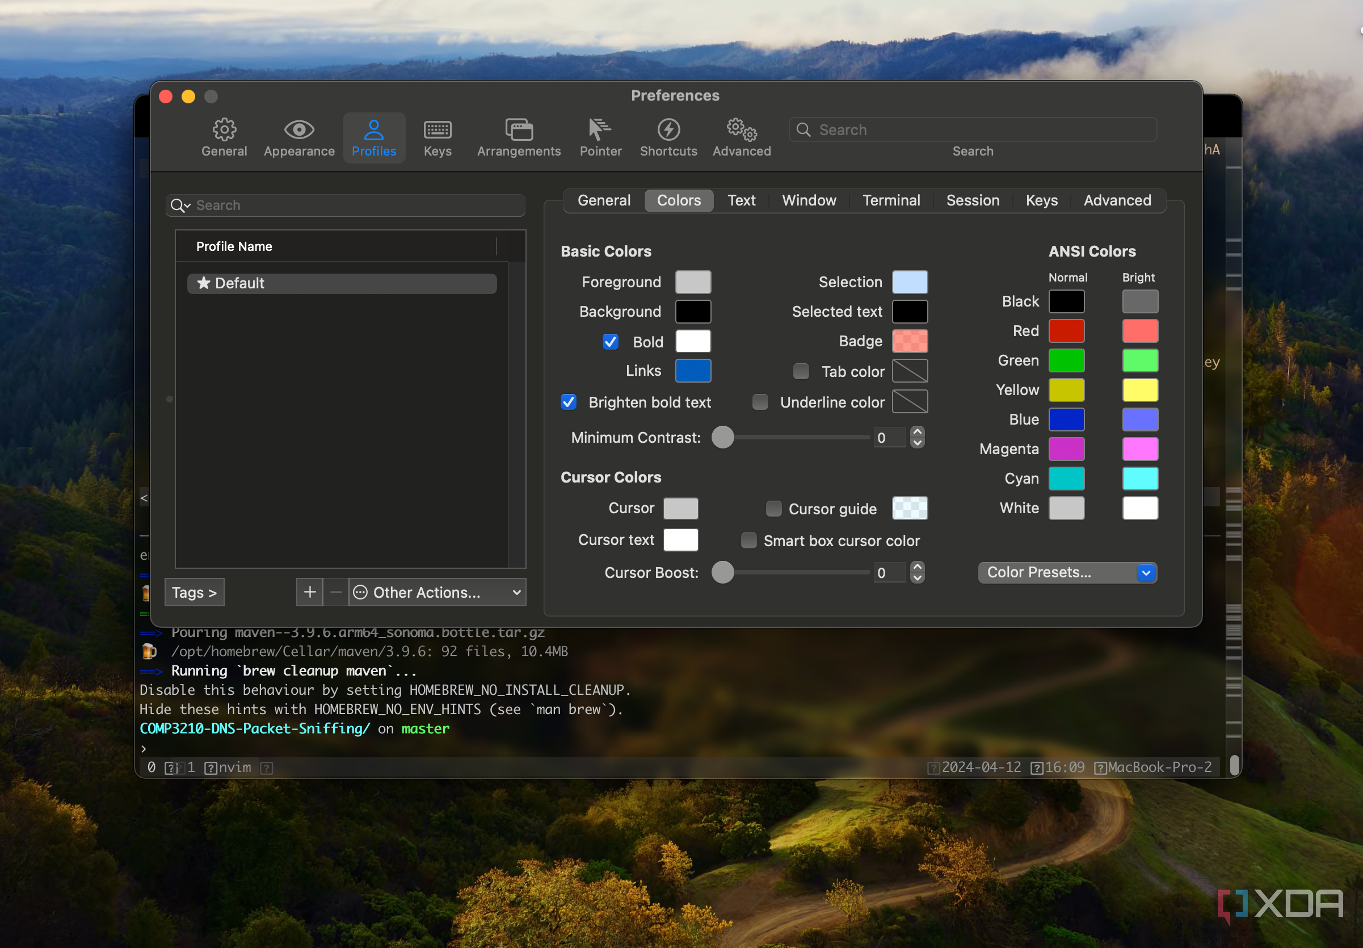Pick the Links color swatch
1363x948 pixels.
pyautogui.click(x=693, y=371)
